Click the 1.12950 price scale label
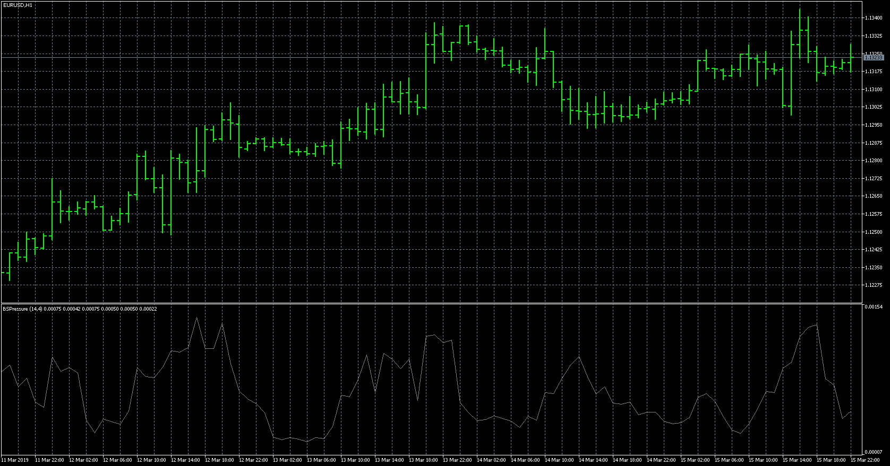 tap(874, 125)
